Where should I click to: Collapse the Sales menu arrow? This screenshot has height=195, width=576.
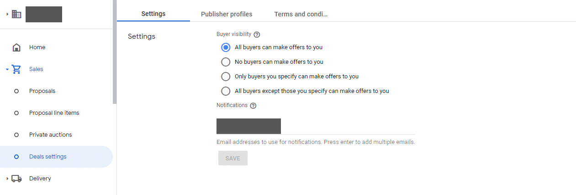click(7, 69)
